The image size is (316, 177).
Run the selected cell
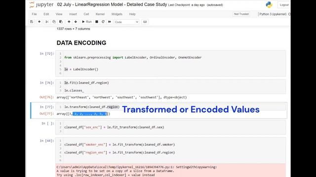pos(87,22)
